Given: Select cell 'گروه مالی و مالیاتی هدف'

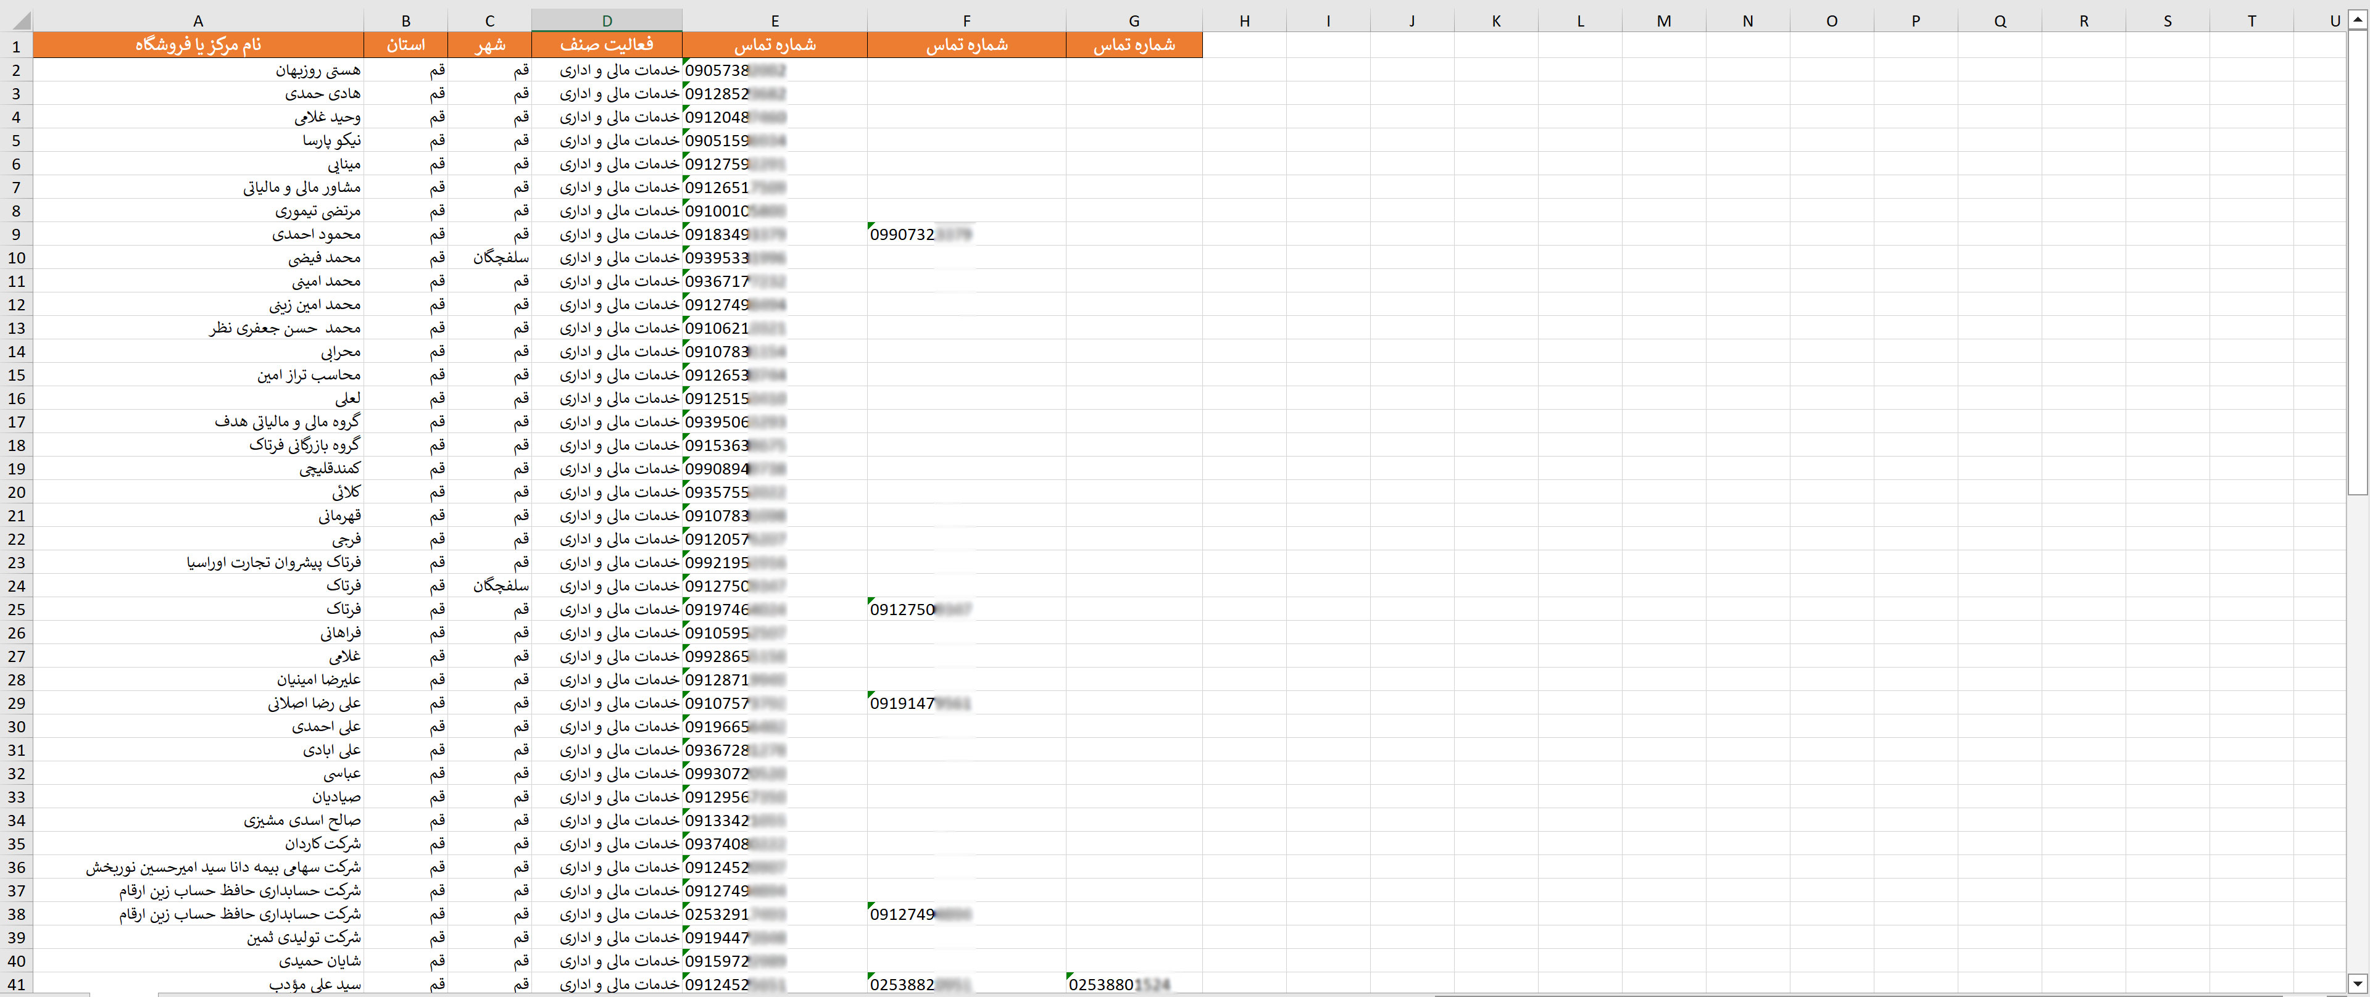Looking at the screenshot, I should [x=197, y=421].
